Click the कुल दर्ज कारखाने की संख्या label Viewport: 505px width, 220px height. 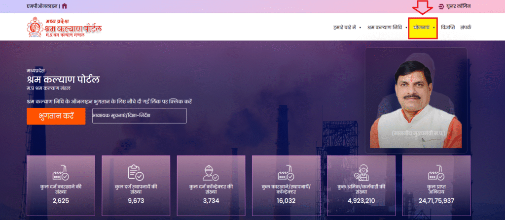pyautogui.click(x=61, y=189)
